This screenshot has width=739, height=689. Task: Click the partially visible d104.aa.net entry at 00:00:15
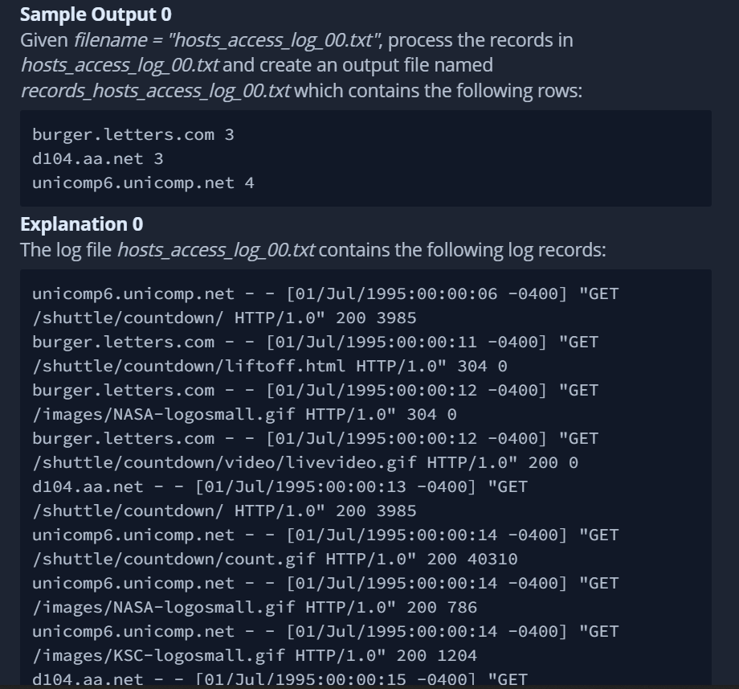tap(280, 679)
